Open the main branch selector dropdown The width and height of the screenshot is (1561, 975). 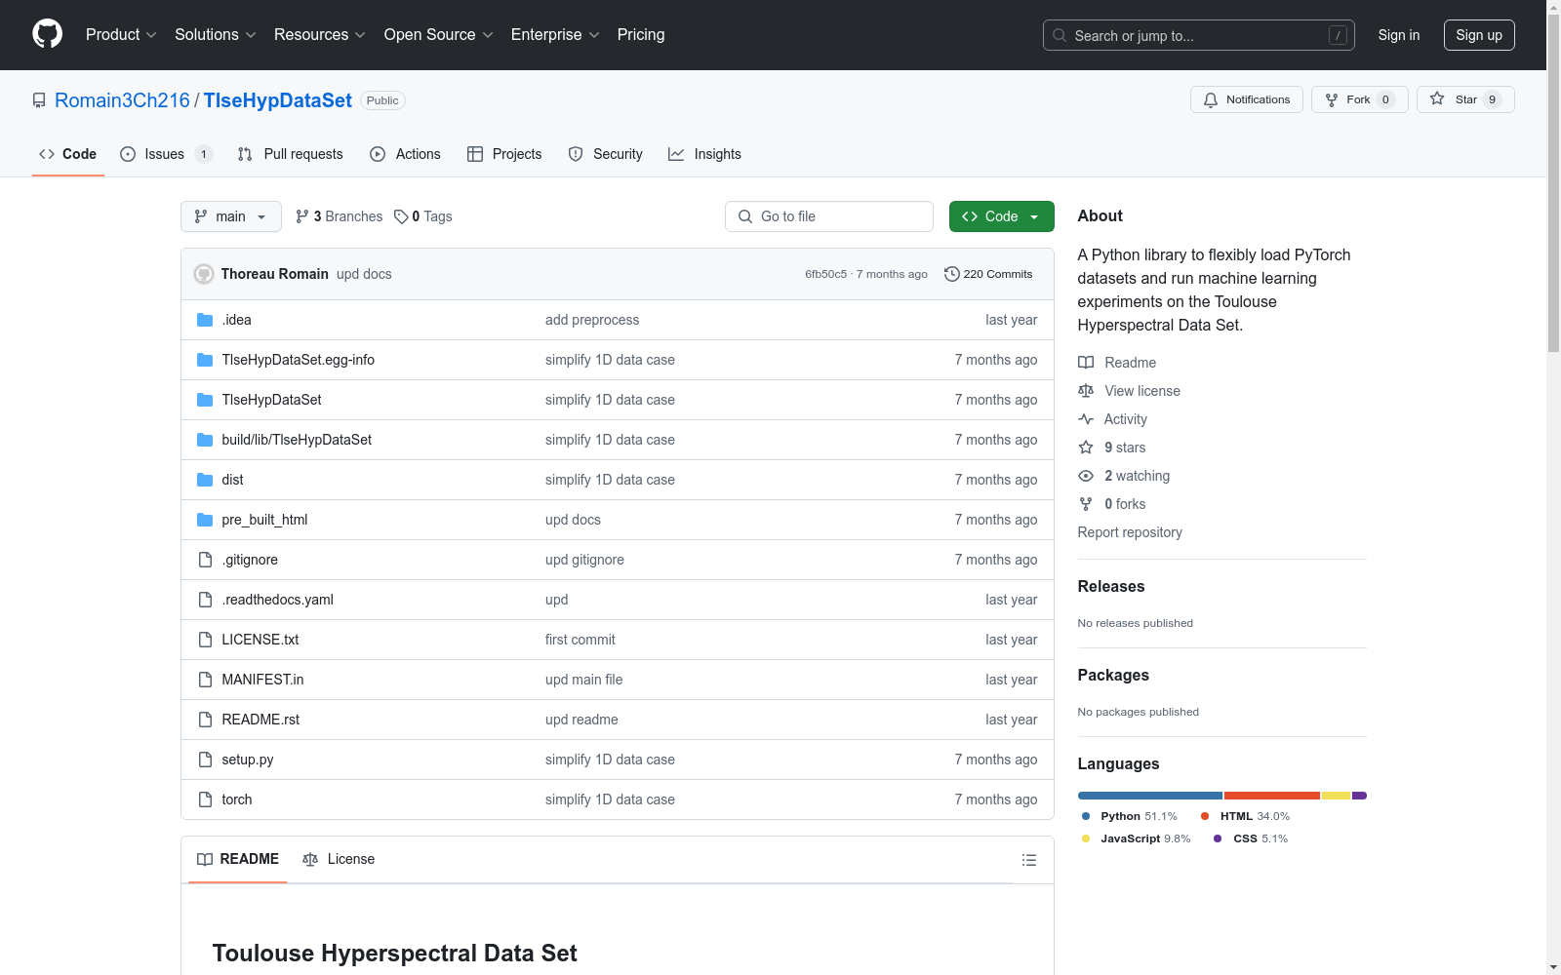click(231, 216)
